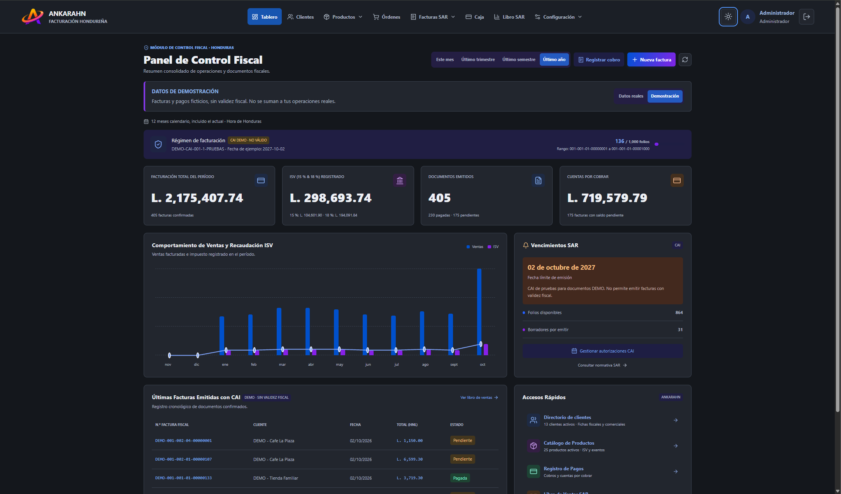
Task: Click the arrow on Catálogo de Productos row
Action: click(x=676, y=446)
